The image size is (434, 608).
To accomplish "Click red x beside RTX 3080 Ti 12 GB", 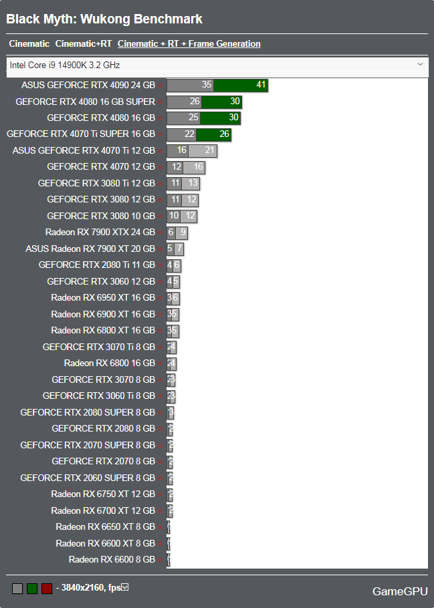I will click(160, 184).
